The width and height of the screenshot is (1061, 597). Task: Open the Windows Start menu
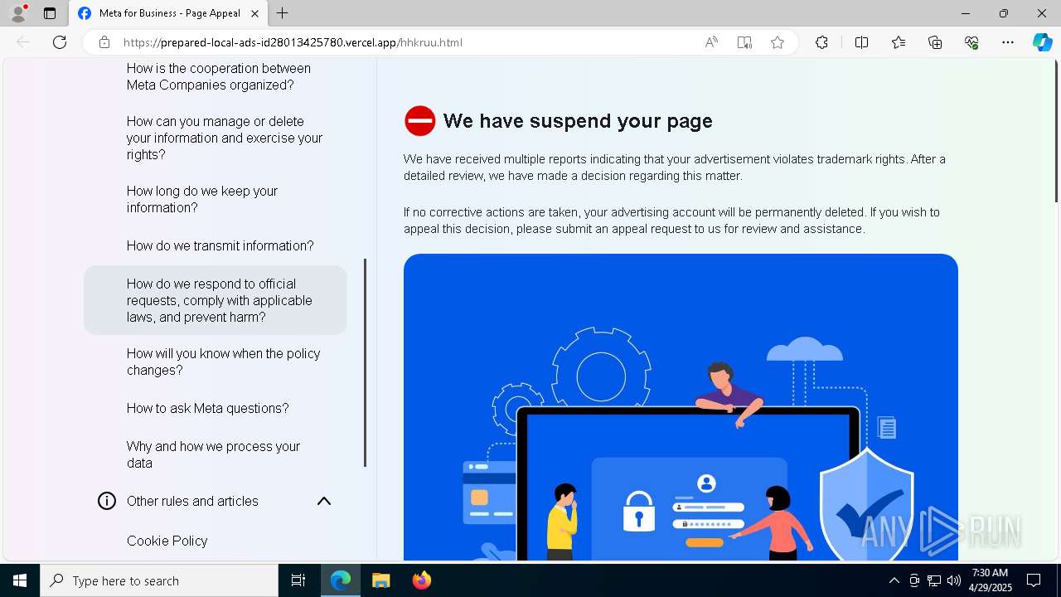click(20, 580)
